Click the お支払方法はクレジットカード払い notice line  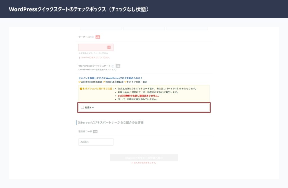[x=157, y=89]
